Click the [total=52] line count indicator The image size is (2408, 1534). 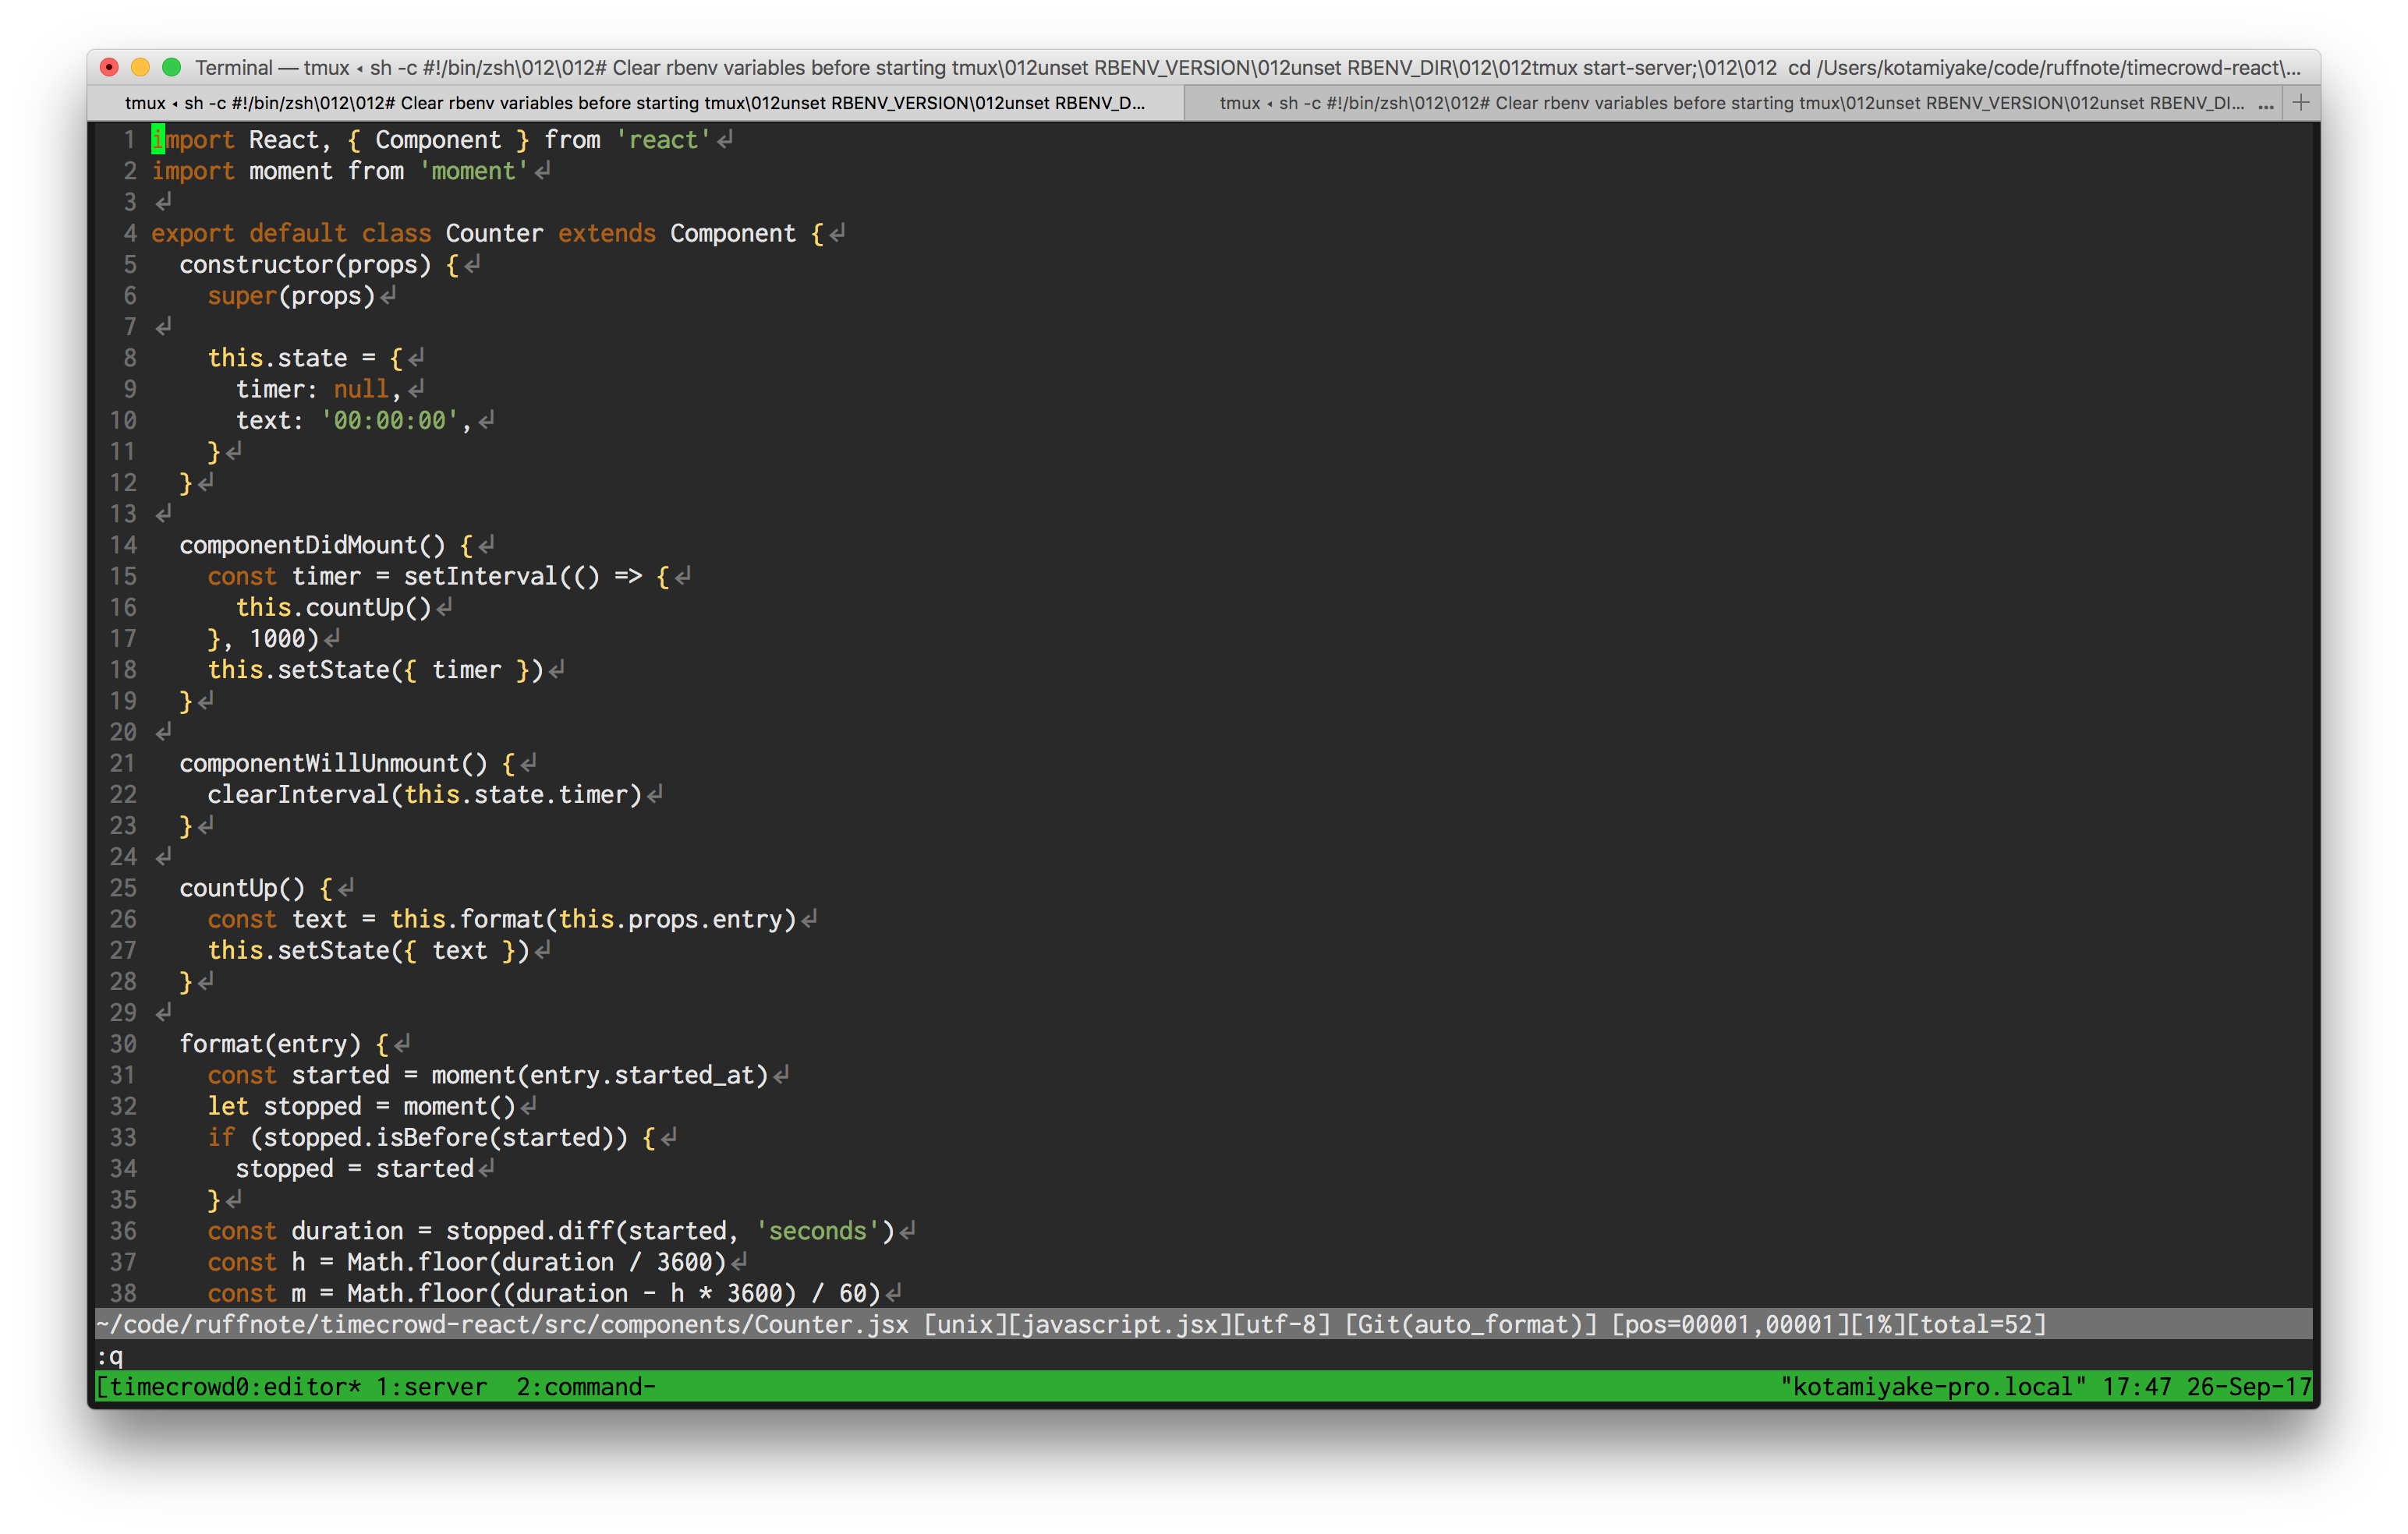1976,1324
